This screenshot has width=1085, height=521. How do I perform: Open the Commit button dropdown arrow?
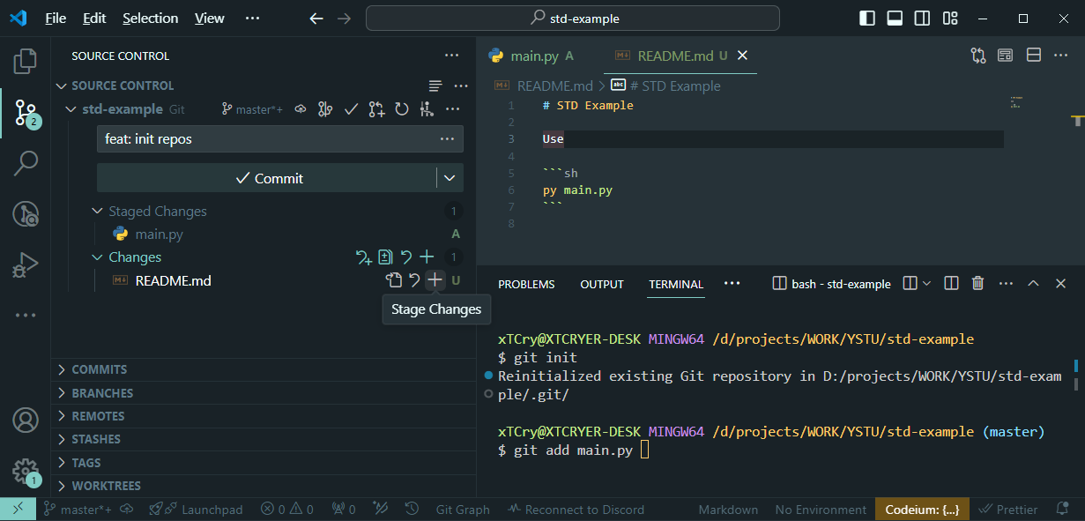[x=450, y=178]
